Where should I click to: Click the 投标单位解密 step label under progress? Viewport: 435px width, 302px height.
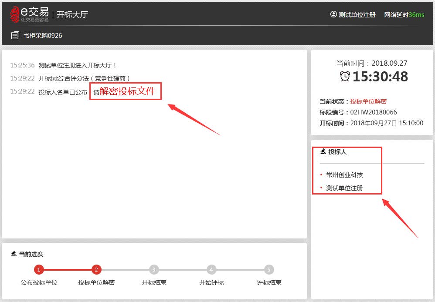coord(96,282)
